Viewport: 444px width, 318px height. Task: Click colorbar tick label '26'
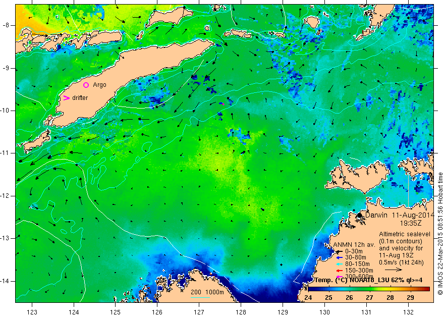(x=349, y=298)
